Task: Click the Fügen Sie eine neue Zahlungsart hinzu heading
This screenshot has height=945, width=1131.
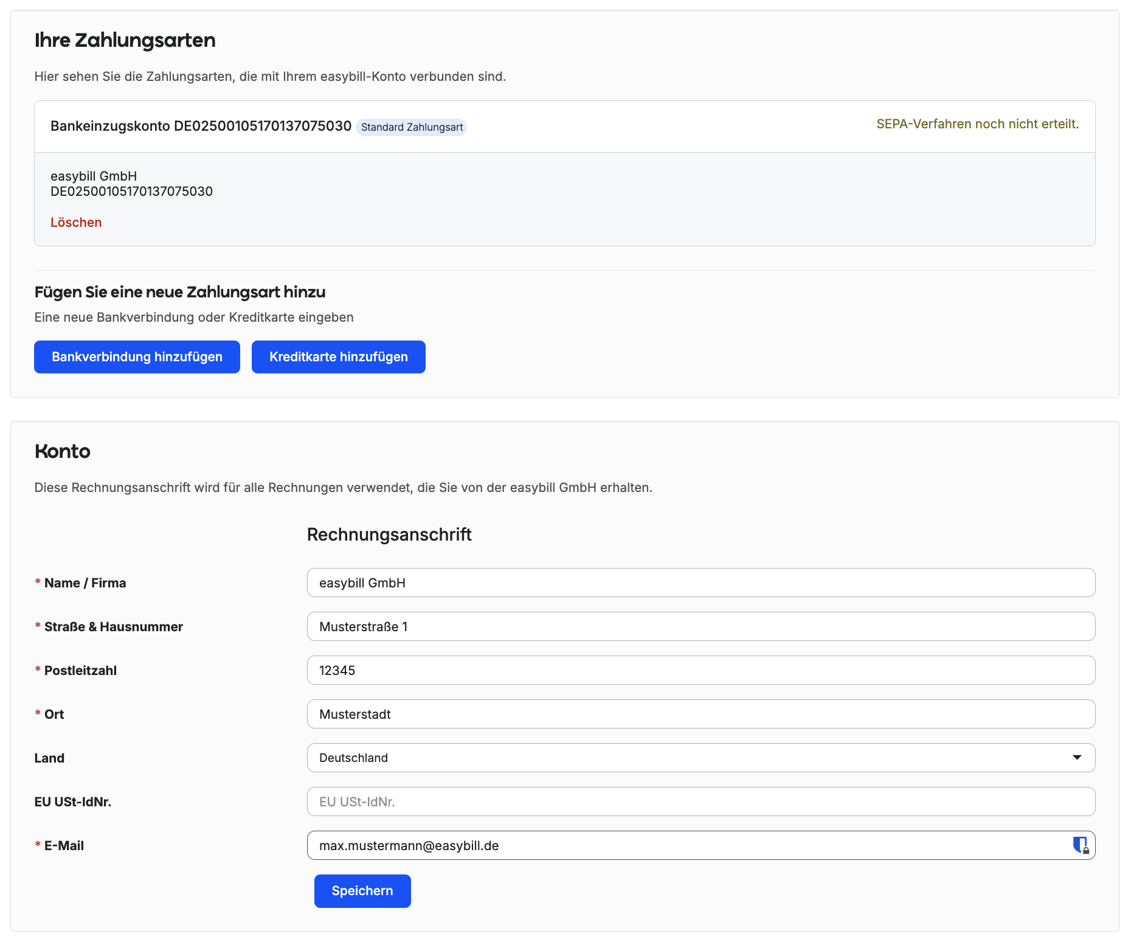Action: point(180,292)
